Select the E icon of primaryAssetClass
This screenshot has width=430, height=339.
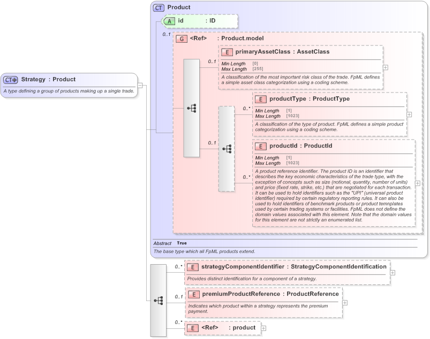tap(226, 52)
